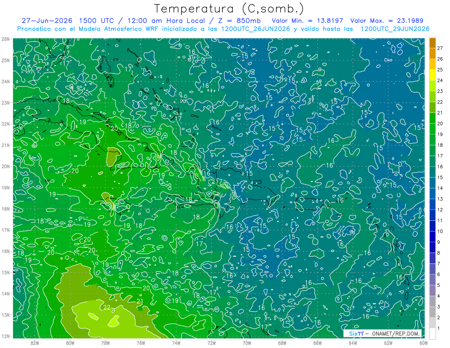Screen dimensions: 450x348
Task: Click the 64W longitude axis label
Action: click(353, 343)
